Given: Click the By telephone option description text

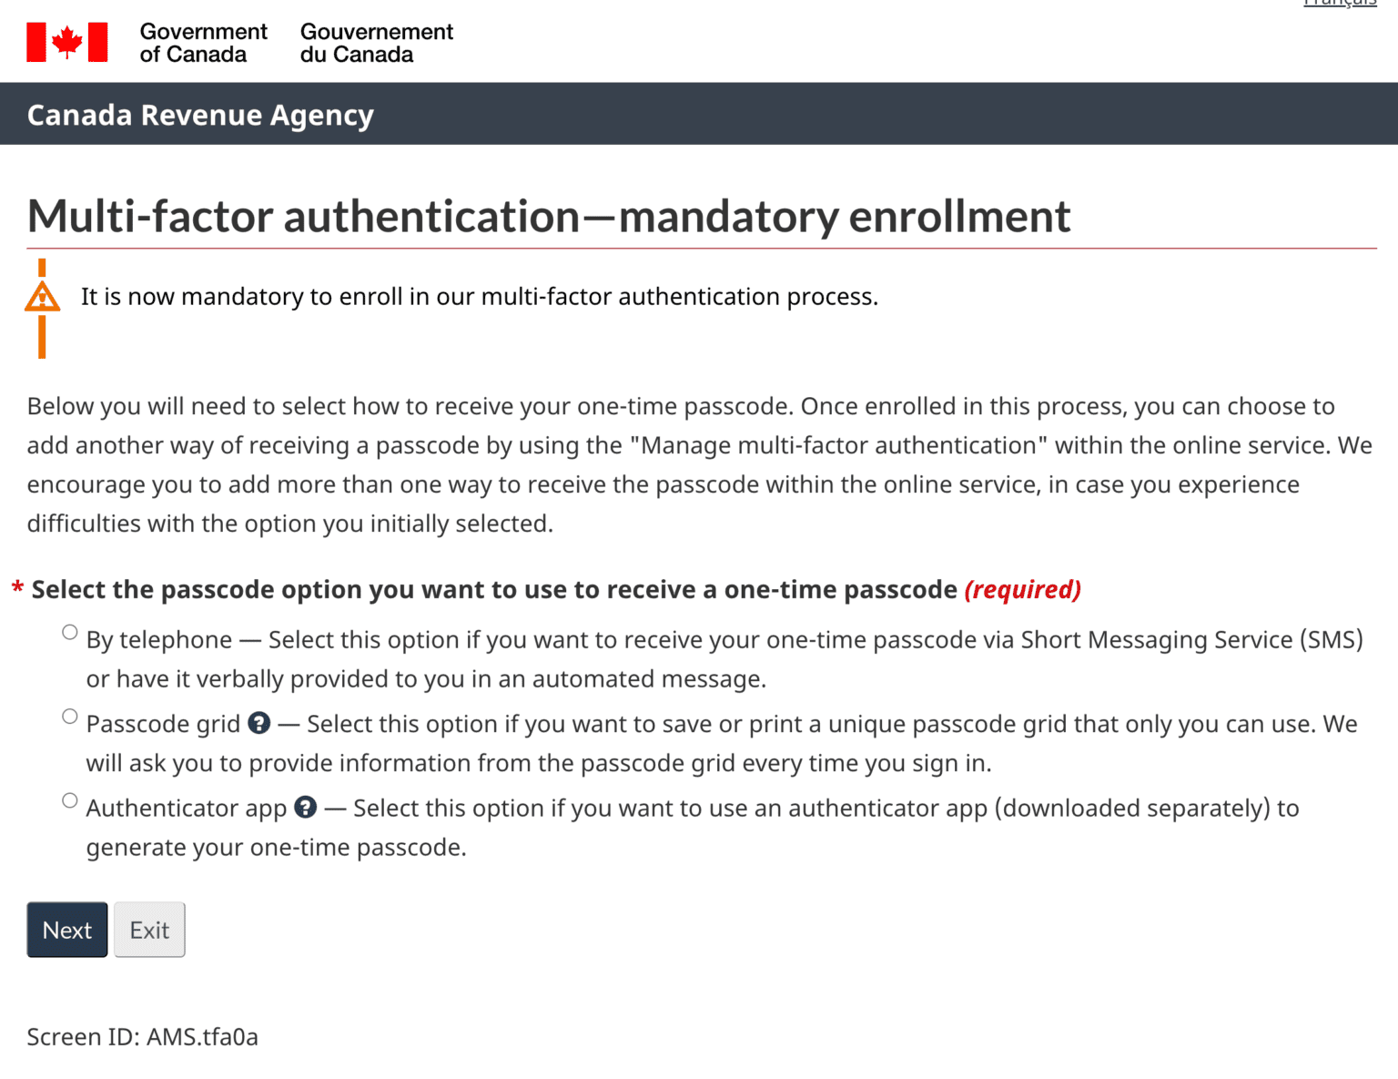Looking at the screenshot, I should click(x=724, y=659).
